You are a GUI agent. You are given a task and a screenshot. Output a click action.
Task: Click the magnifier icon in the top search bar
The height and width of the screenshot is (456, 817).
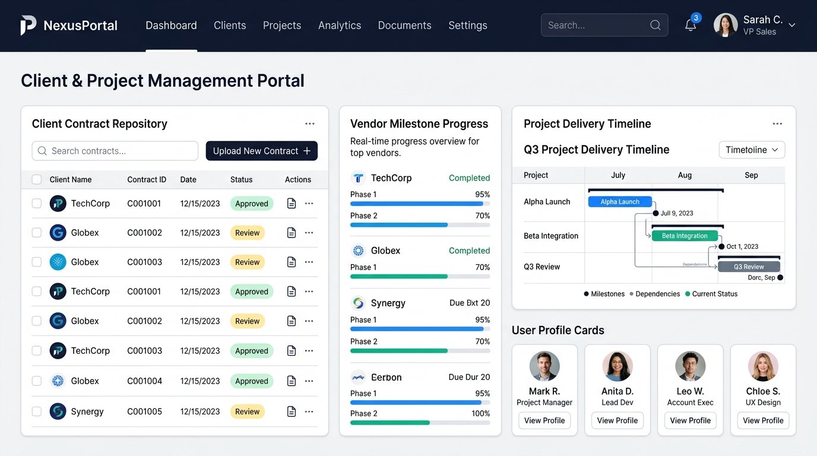point(655,26)
